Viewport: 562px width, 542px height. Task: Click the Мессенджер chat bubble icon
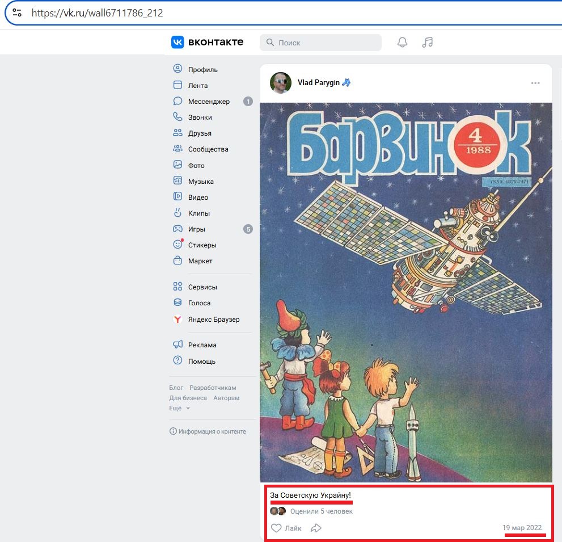click(178, 101)
